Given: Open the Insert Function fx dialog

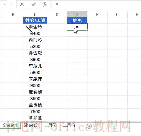Looking at the screenshot, I should click(x=45, y=4).
